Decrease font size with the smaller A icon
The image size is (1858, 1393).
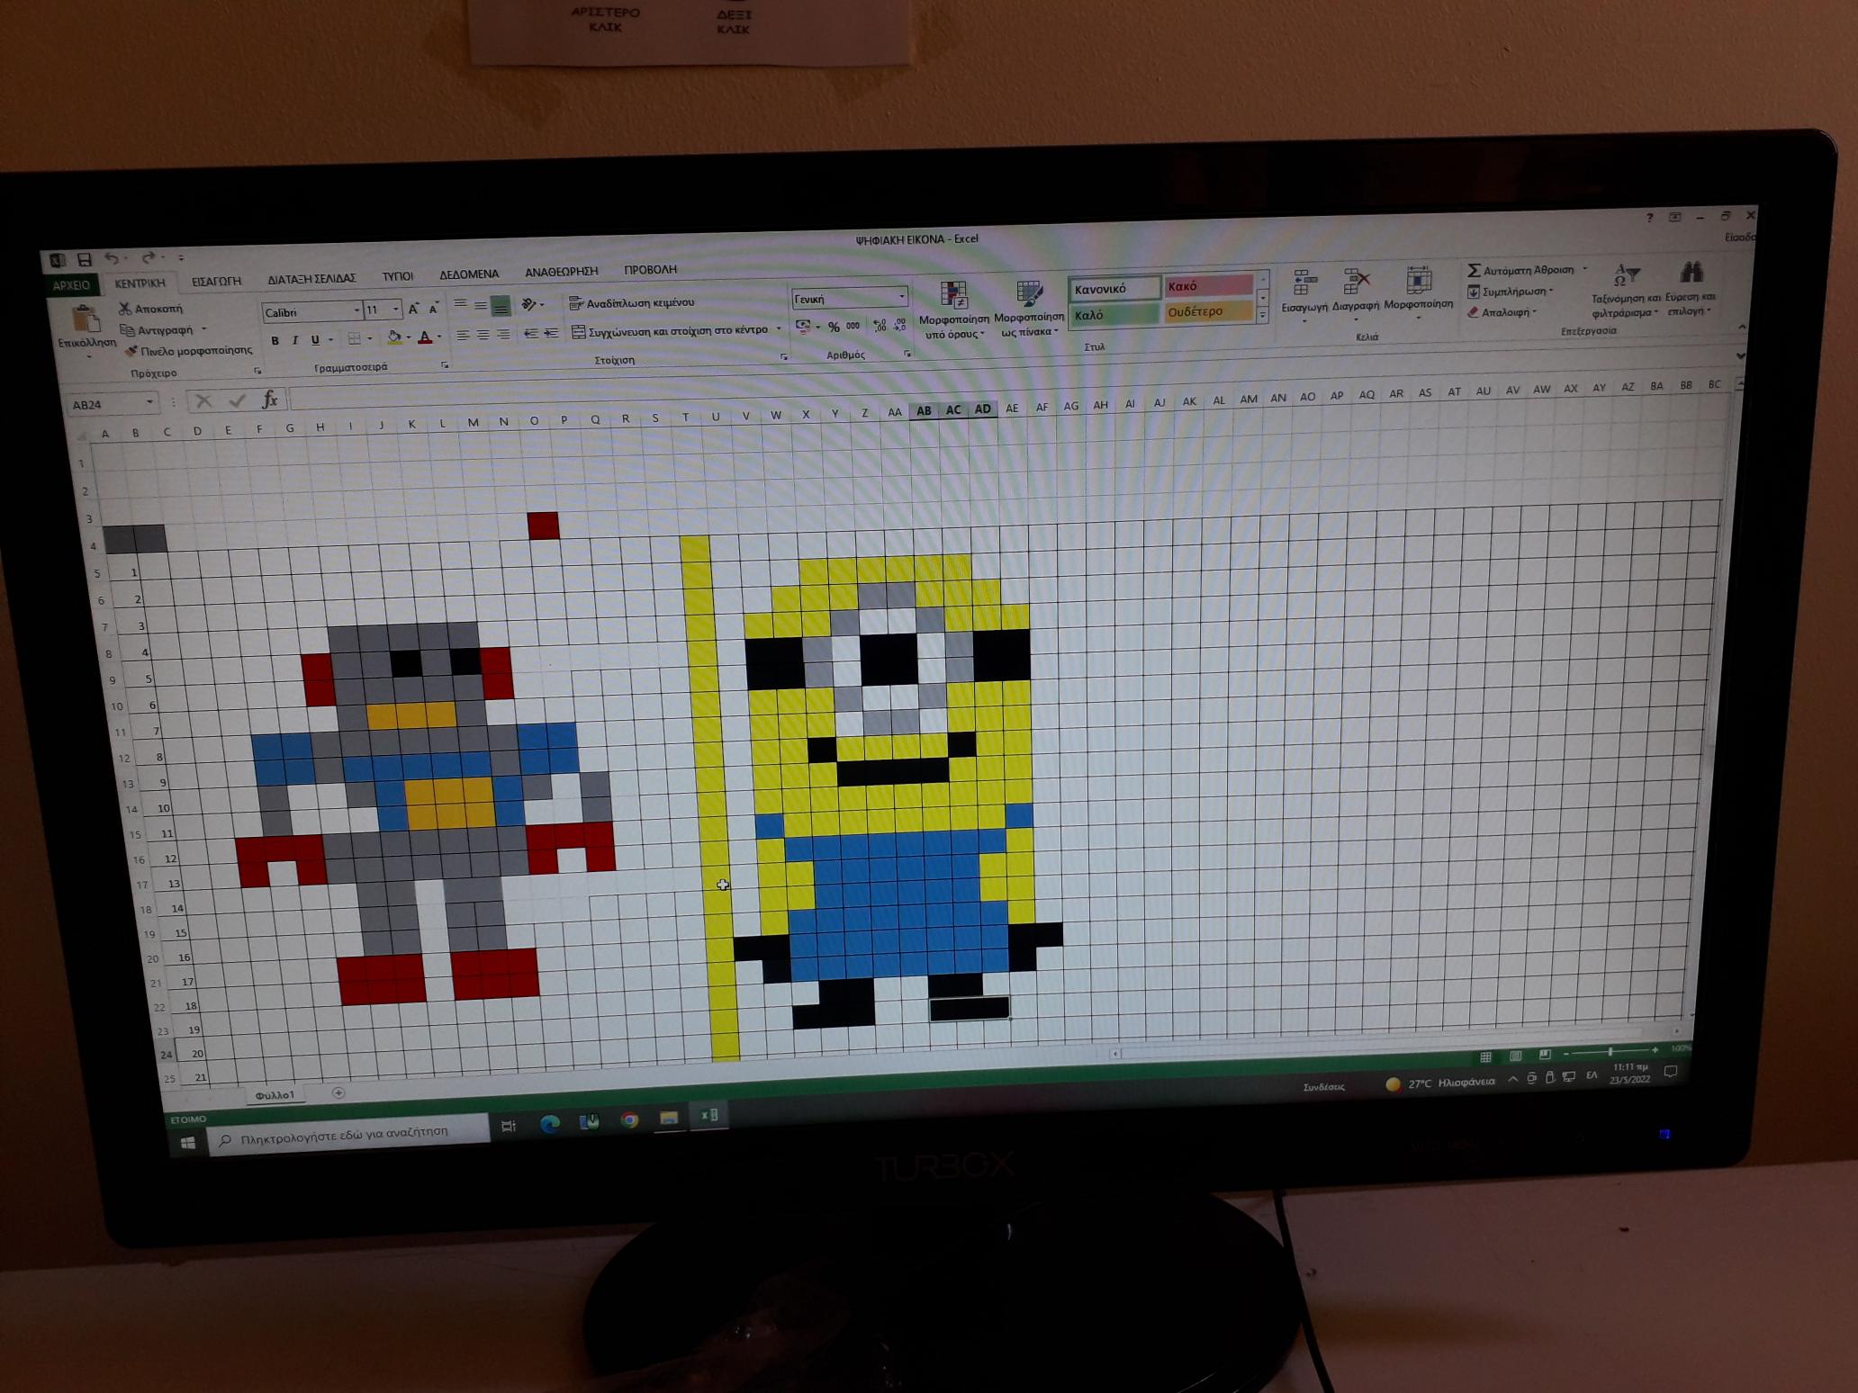click(433, 309)
